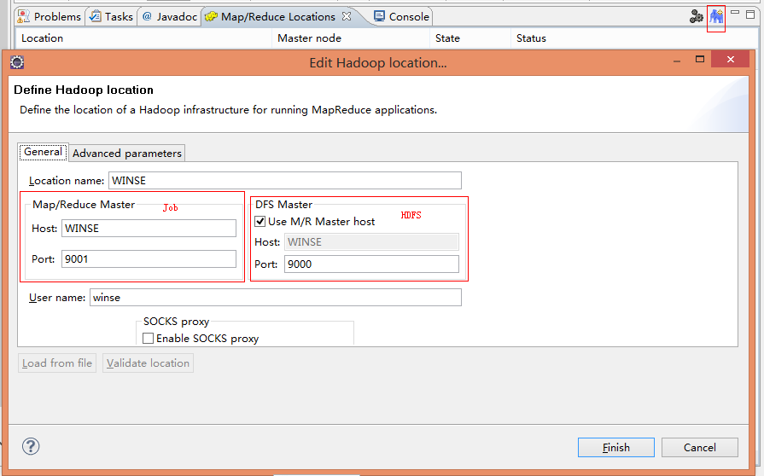The height and width of the screenshot is (476, 764).
Task: Select the General tab
Action: coord(43,152)
